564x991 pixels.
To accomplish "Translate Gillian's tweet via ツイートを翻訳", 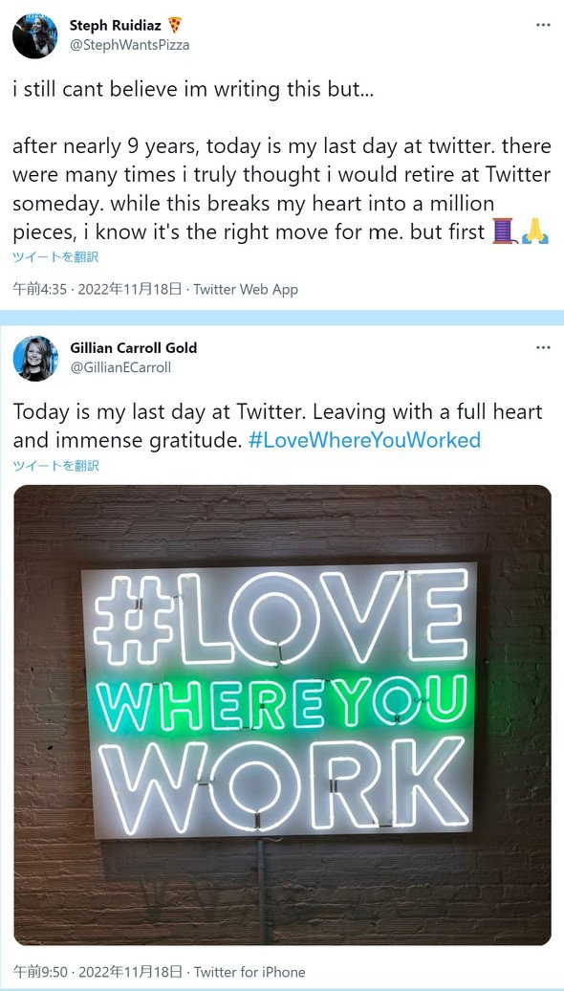I will pos(55,466).
